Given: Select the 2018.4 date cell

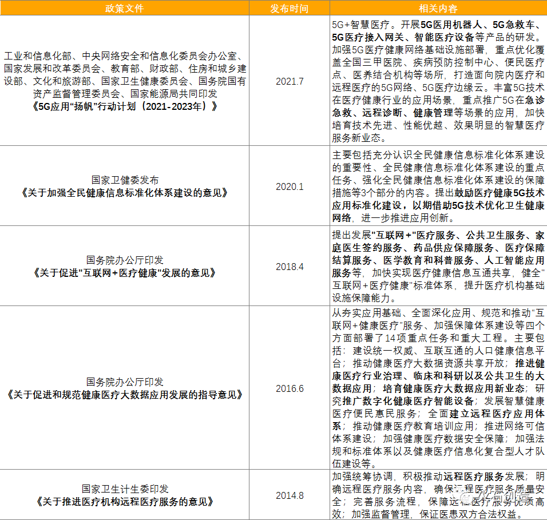Looking at the screenshot, I should tap(290, 267).
